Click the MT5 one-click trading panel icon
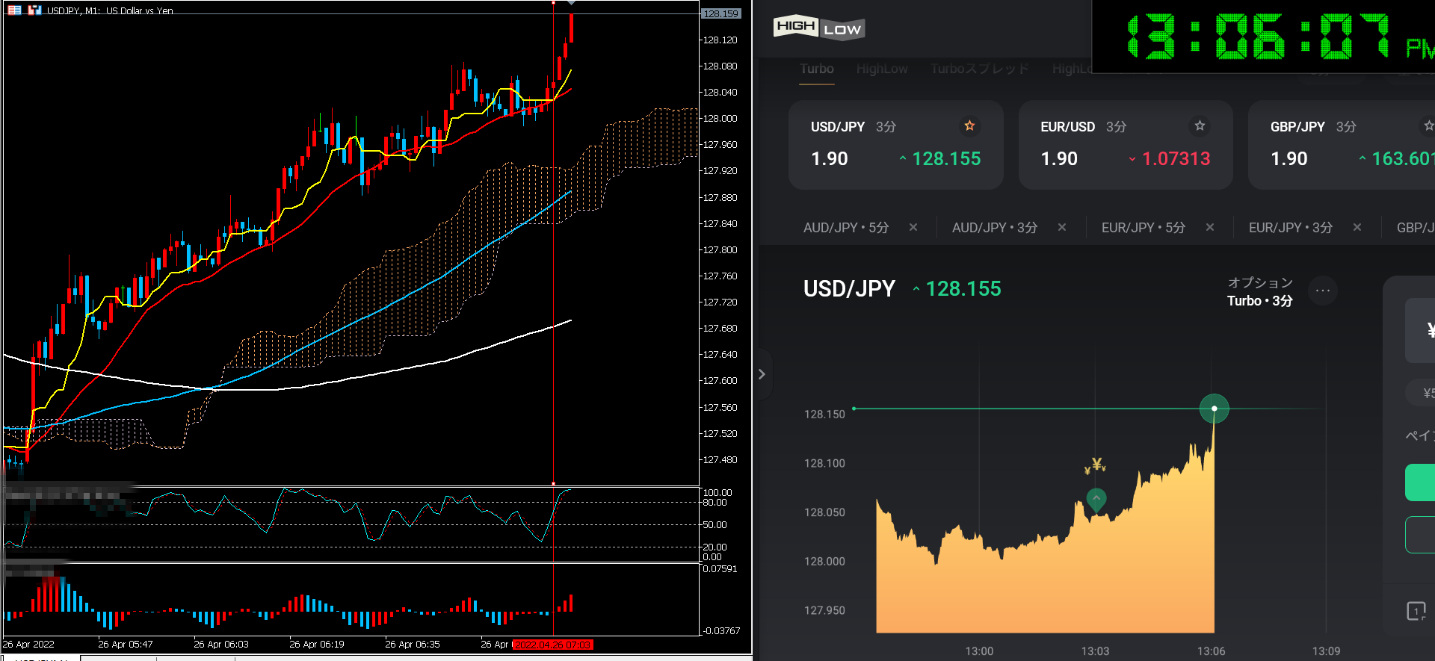The image size is (1435, 661). [x=34, y=10]
